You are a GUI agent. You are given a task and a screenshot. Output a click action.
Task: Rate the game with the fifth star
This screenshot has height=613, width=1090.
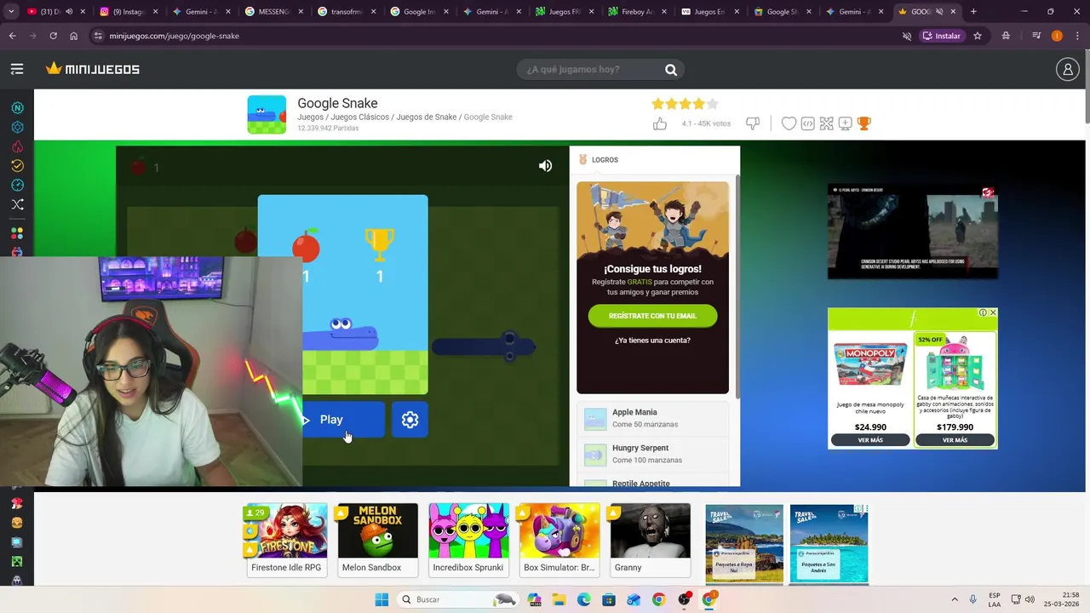pyautogui.click(x=713, y=104)
